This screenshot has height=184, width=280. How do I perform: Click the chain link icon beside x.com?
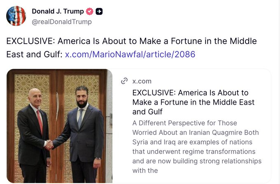124,81
